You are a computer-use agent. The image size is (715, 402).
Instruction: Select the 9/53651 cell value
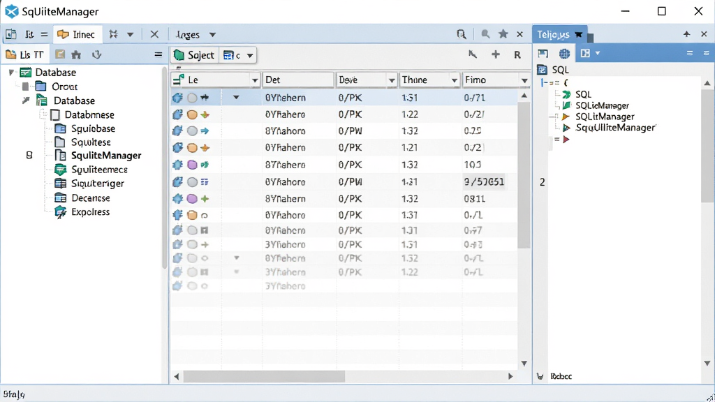[x=485, y=182]
